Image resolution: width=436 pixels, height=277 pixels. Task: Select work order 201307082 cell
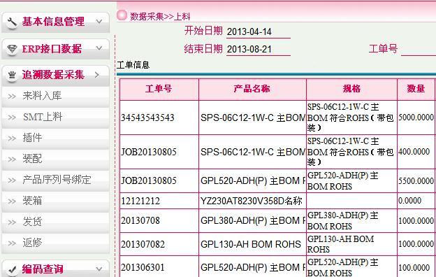point(159,244)
